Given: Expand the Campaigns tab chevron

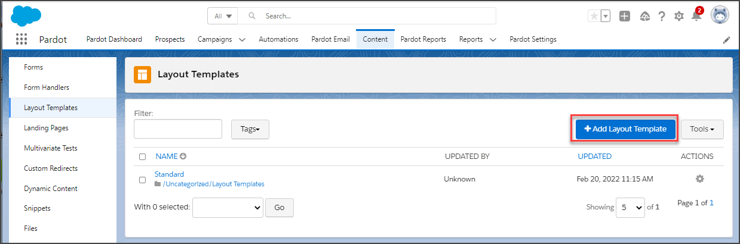Looking at the screenshot, I should (x=242, y=40).
